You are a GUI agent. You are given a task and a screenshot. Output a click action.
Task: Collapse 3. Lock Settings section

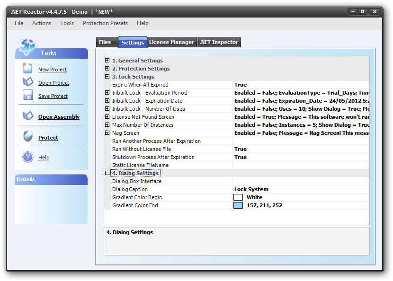point(107,76)
